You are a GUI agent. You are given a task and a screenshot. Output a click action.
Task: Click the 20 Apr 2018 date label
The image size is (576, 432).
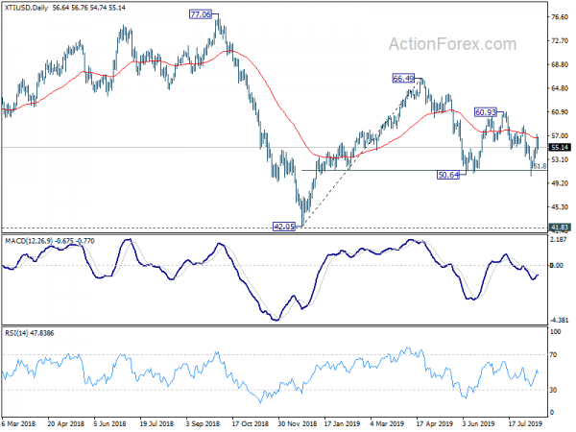pyautogui.click(x=65, y=424)
